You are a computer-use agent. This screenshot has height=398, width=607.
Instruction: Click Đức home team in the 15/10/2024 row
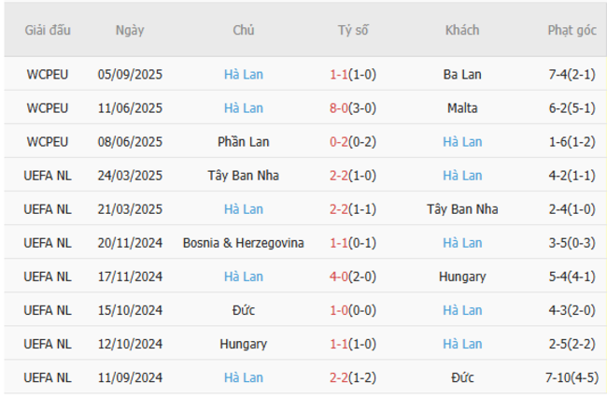244,310
